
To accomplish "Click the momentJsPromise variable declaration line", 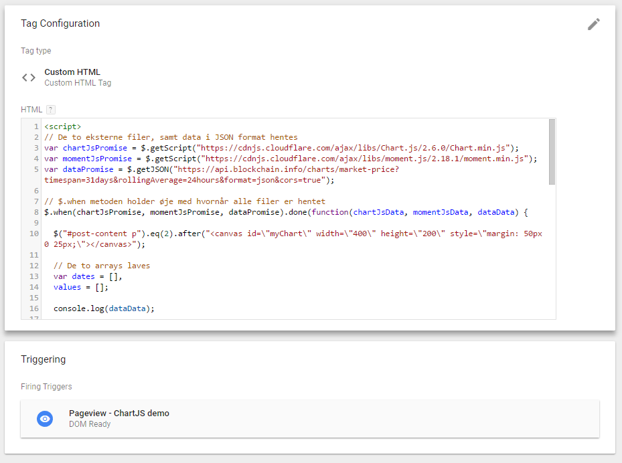I will 291,159.
